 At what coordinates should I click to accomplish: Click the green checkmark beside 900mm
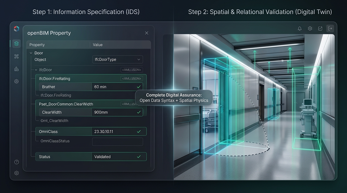tap(139, 112)
